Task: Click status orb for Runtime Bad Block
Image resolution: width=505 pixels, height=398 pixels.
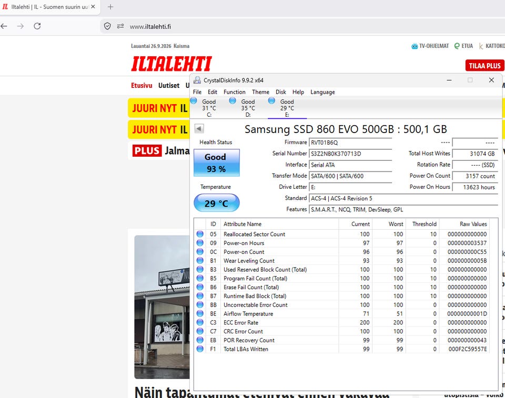Action: pos(200,296)
